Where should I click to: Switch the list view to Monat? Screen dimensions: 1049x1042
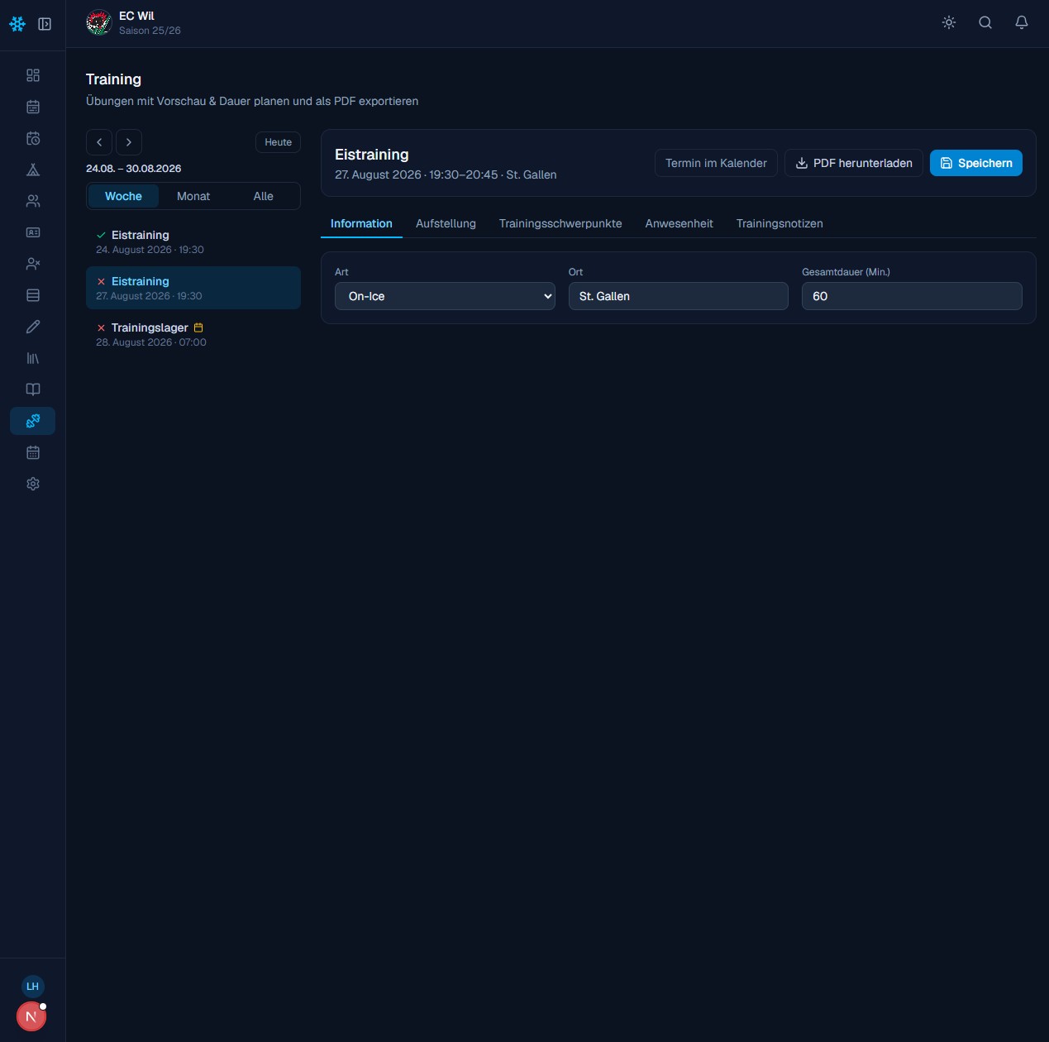click(x=193, y=196)
